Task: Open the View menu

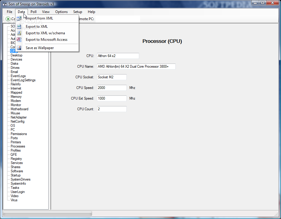Action: [x=46, y=12]
